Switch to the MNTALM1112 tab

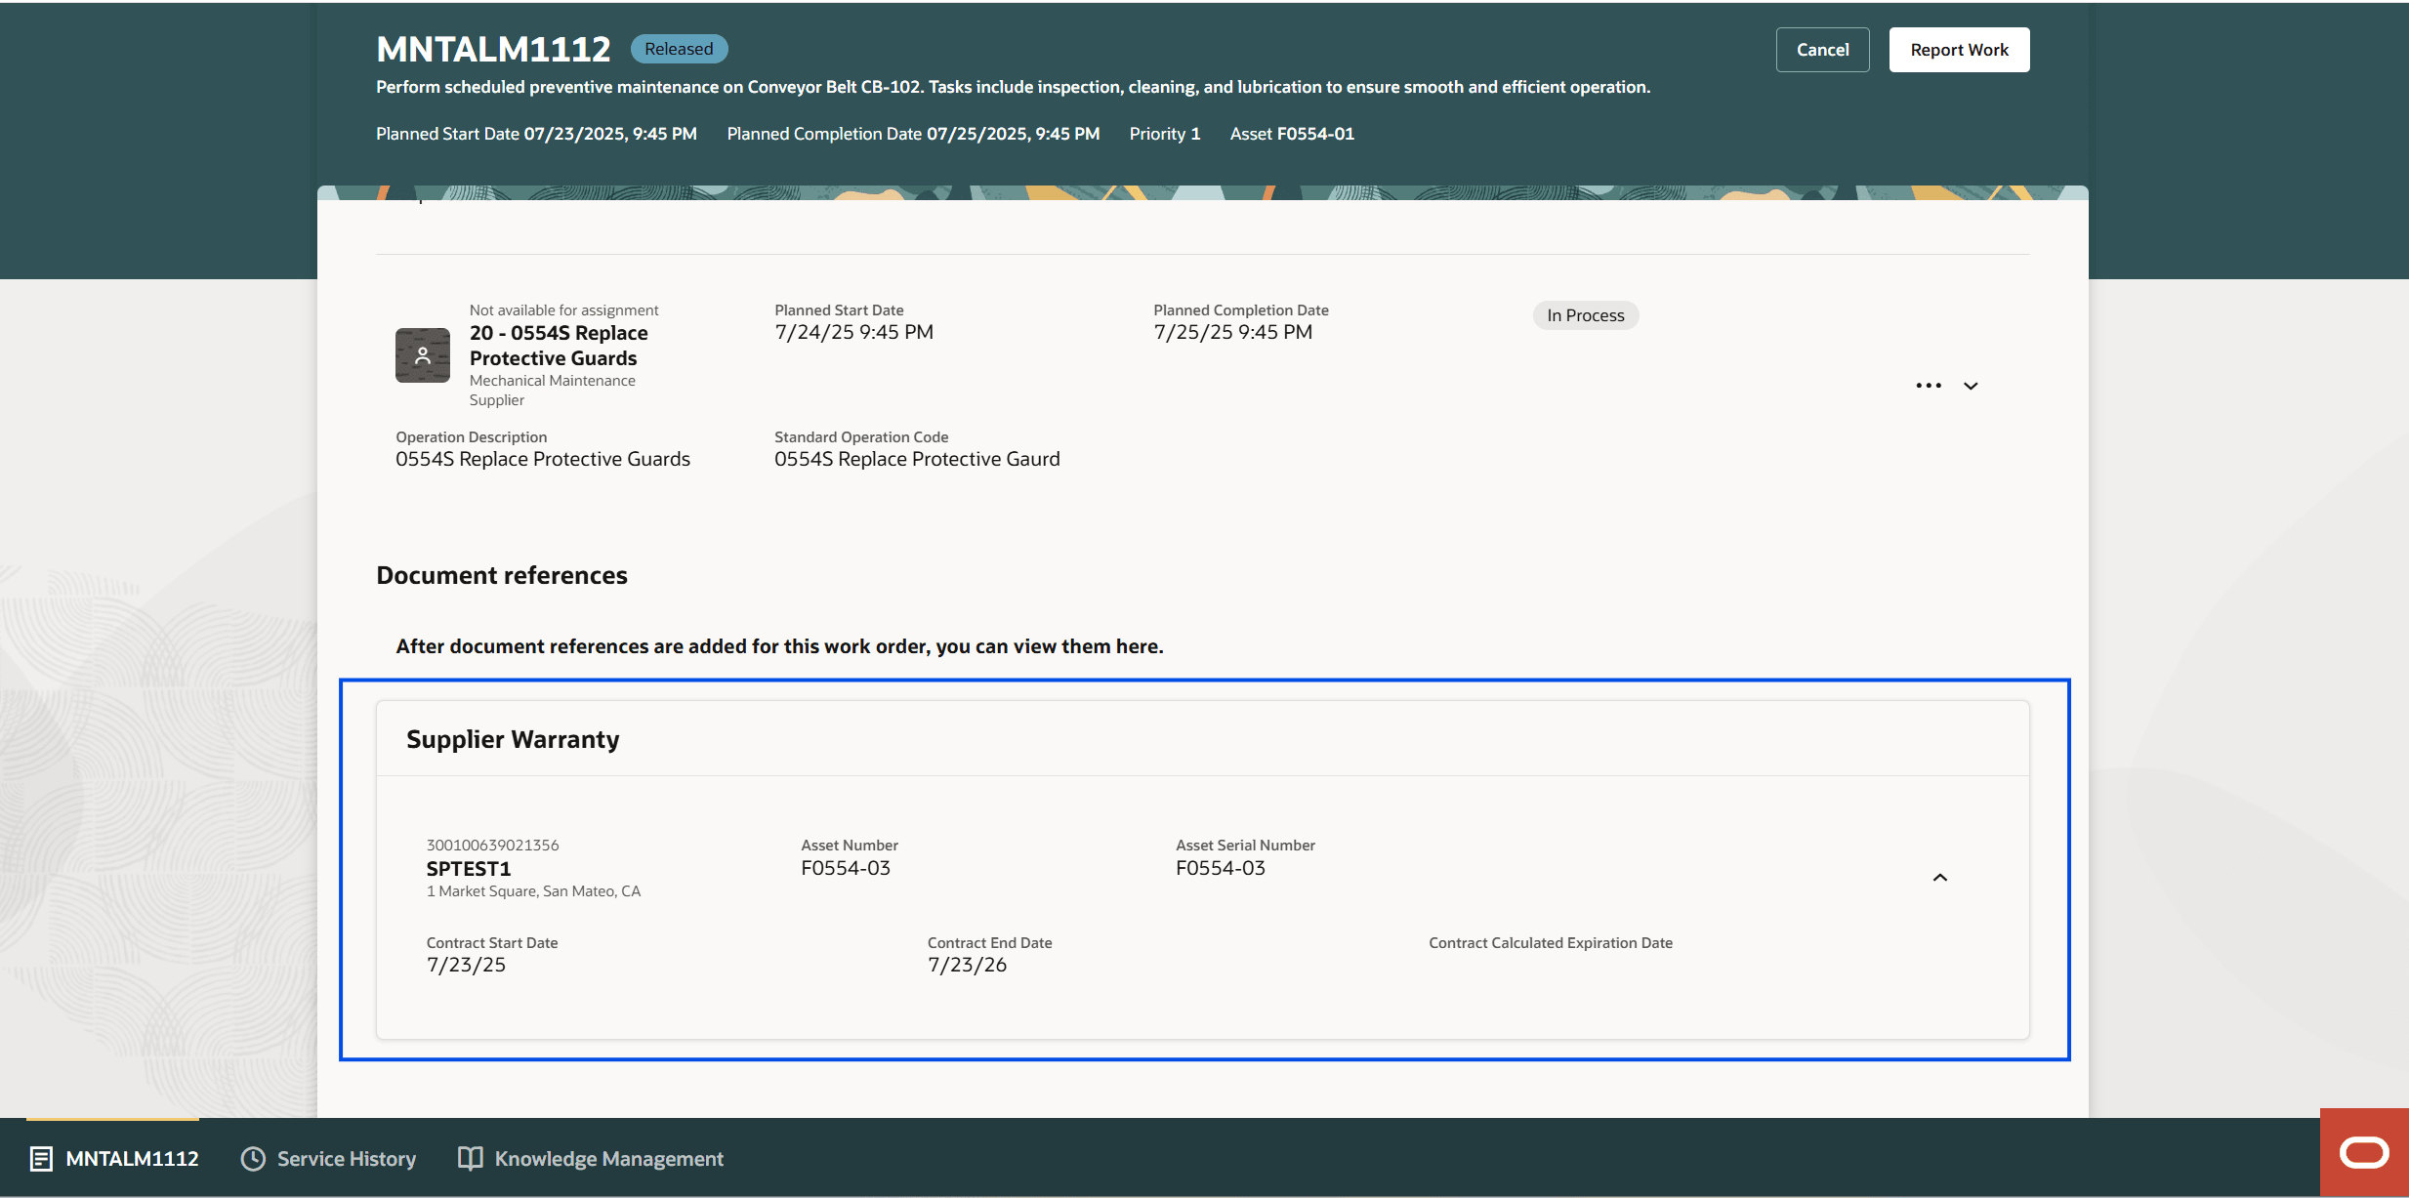132,1158
